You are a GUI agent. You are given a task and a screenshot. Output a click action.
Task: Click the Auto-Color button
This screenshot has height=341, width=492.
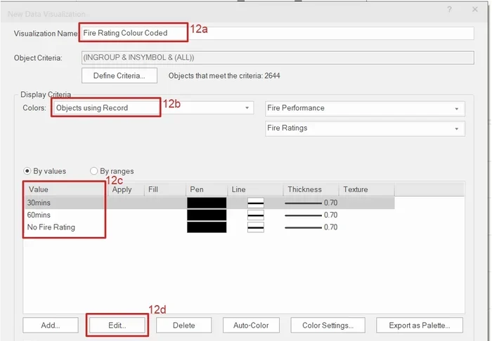tap(251, 325)
